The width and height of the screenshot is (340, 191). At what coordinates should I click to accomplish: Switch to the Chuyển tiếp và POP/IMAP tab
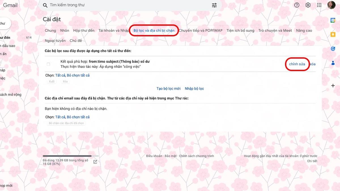tap(201, 31)
